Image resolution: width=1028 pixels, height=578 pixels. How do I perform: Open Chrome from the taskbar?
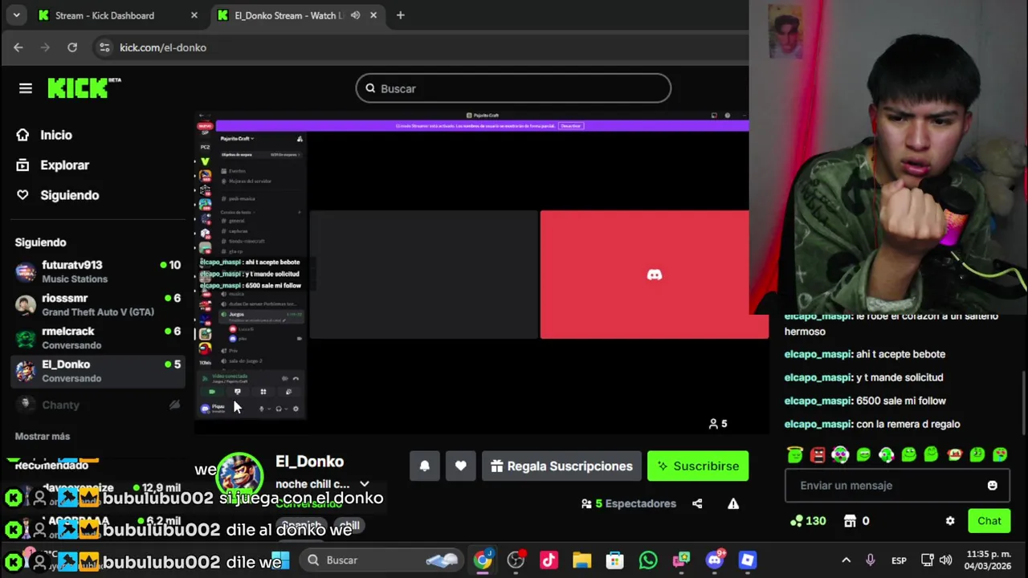coord(483,560)
